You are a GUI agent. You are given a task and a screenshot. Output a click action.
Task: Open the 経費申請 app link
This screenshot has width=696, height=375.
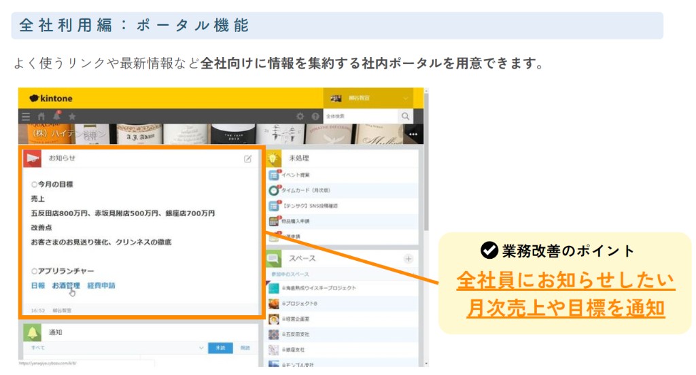tap(101, 285)
